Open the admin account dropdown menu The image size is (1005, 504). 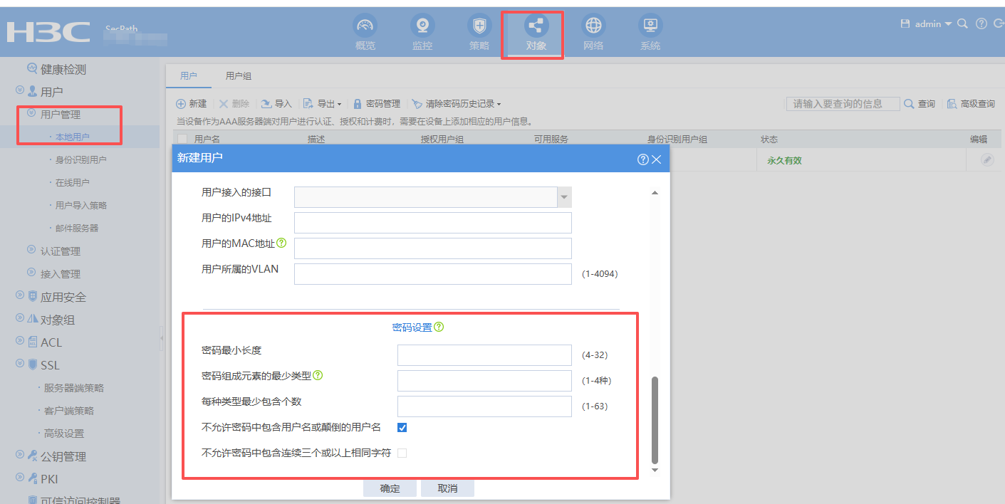pos(933,24)
